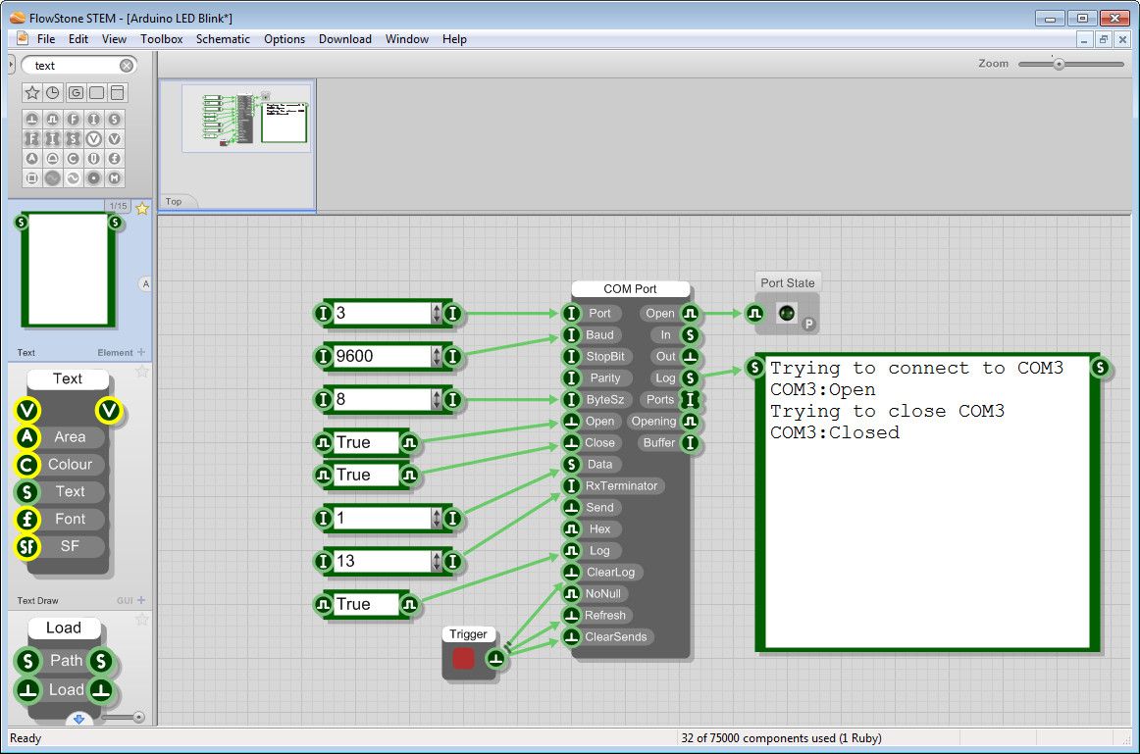Switch to the Top tab above the canvas
The image size is (1140, 754).
176,201
